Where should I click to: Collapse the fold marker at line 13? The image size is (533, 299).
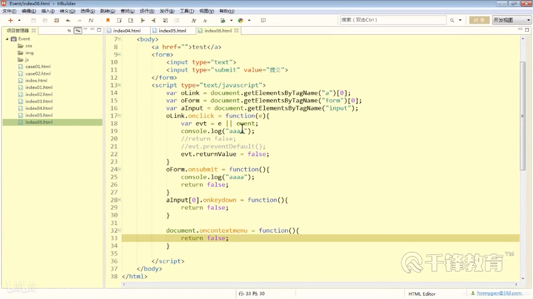pos(120,85)
